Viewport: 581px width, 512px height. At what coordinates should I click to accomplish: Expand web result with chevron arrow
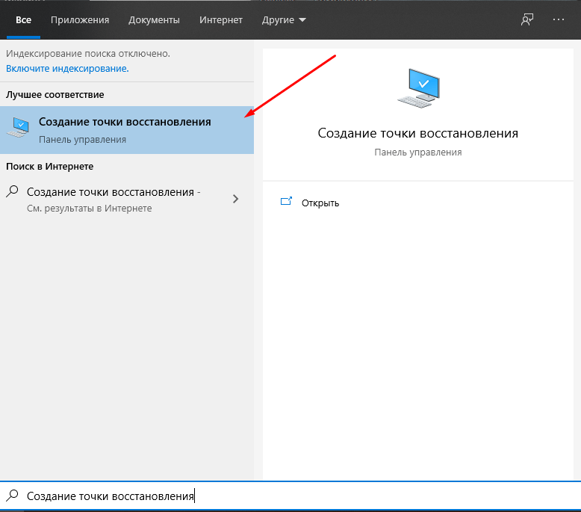pyautogui.click(x=235, y=199)
